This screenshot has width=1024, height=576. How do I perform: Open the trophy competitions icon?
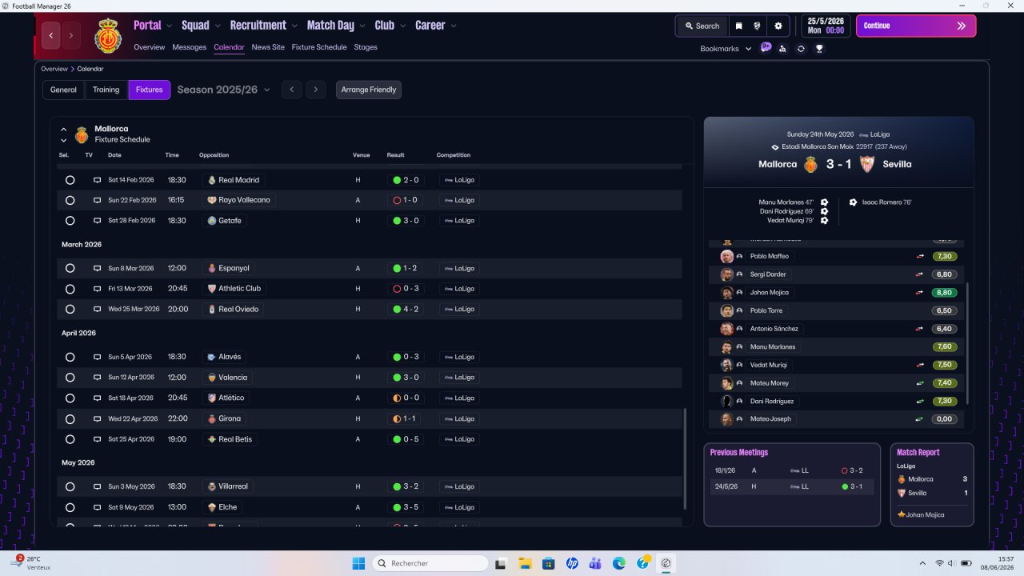tap(819, 49)
